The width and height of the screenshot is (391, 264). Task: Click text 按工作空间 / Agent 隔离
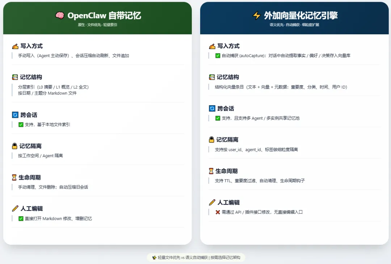click(41, 156)
